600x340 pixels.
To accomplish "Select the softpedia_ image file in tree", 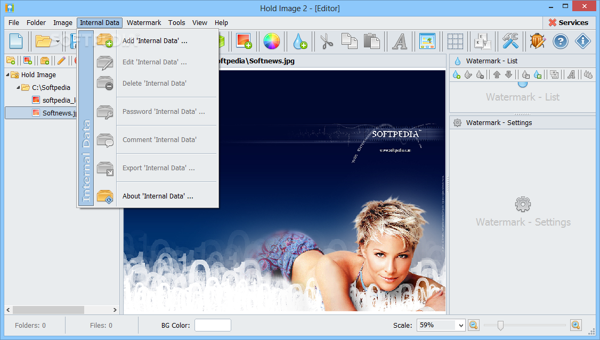I will point(59,100).
